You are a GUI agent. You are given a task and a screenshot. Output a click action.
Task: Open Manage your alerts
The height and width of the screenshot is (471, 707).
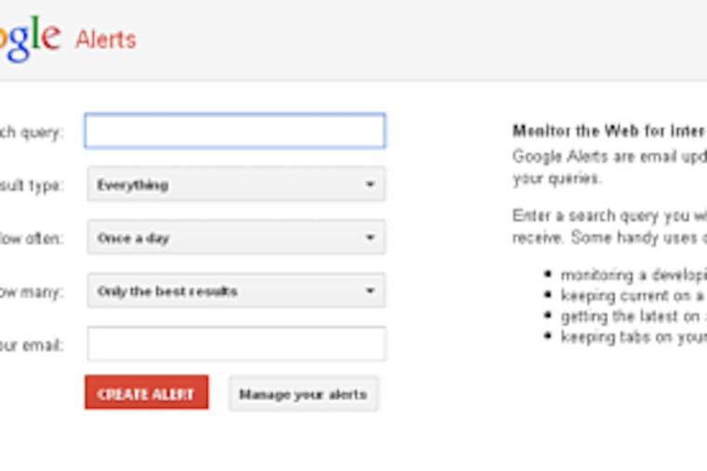click(x=303, y=394)
